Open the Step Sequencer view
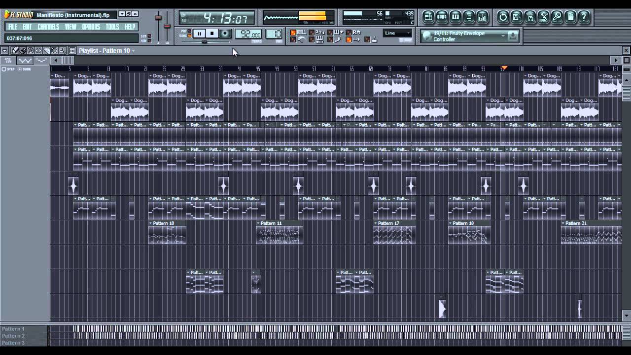Screen dimensions: 631x355 [442, 17]
